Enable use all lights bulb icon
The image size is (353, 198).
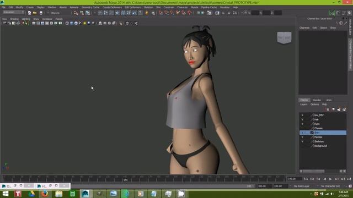84,23
